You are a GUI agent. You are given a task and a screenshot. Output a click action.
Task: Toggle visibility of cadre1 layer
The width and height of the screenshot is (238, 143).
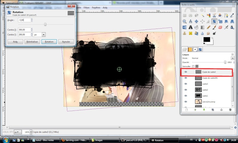click(186, 96)
